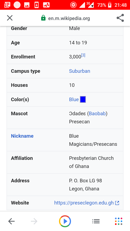Tap the external link icon beside website

(117, 203)
